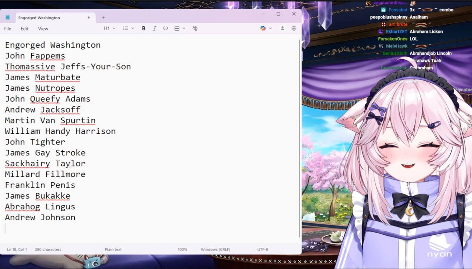The image size is (472, 269).
Task: Click the "Abraham Lickon" chat message
Action: pyautogui.click(x=426, y=32)
